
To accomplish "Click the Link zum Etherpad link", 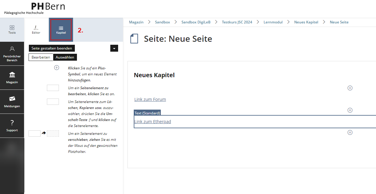I will click(153, 122).
